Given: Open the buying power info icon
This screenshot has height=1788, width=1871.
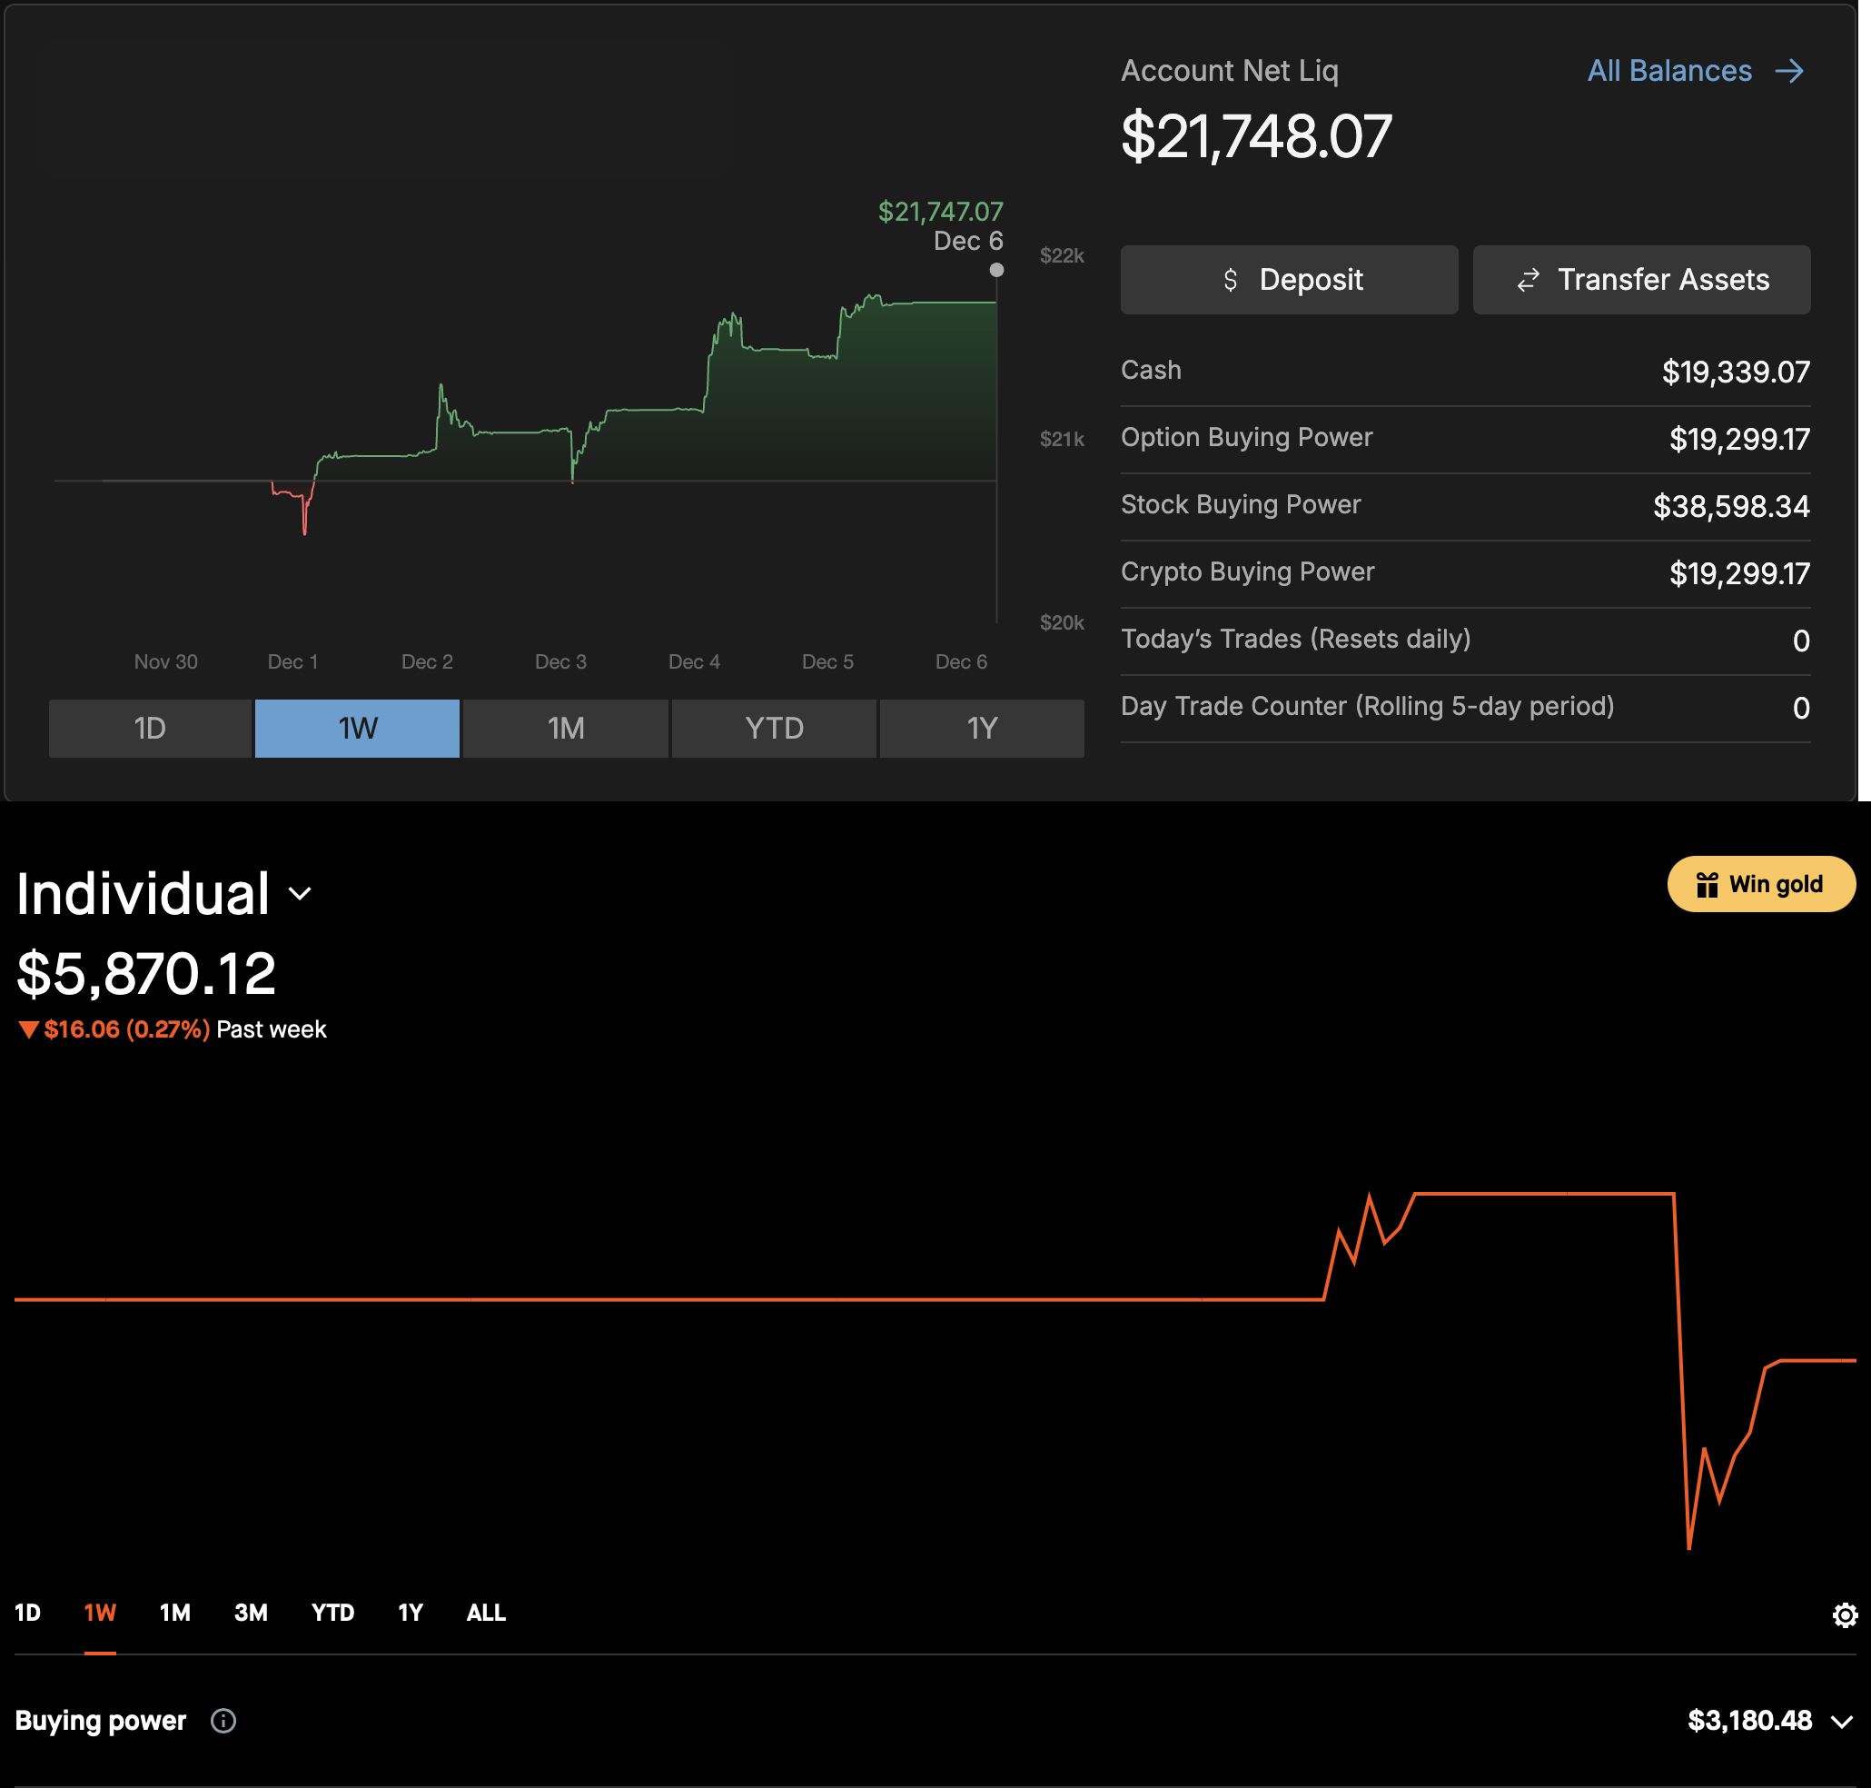Looking at the screenshot, I should (223, 1721).
